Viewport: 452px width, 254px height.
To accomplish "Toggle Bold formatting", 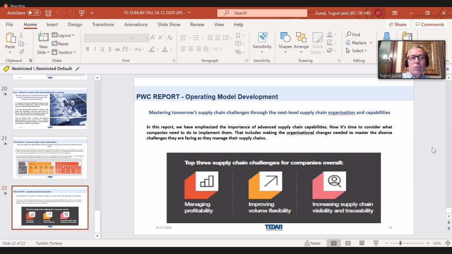I will 87,49.
